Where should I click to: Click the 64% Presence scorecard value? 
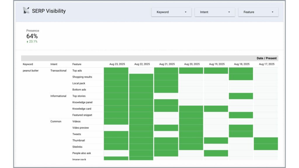coord(32,36)
